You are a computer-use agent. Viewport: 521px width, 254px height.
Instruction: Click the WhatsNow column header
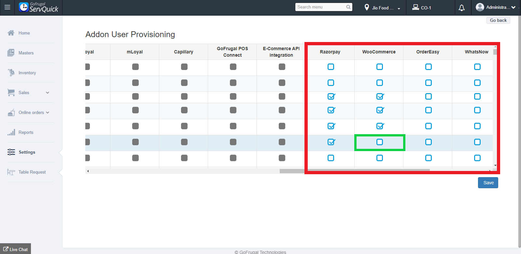[x=476, y=52]
